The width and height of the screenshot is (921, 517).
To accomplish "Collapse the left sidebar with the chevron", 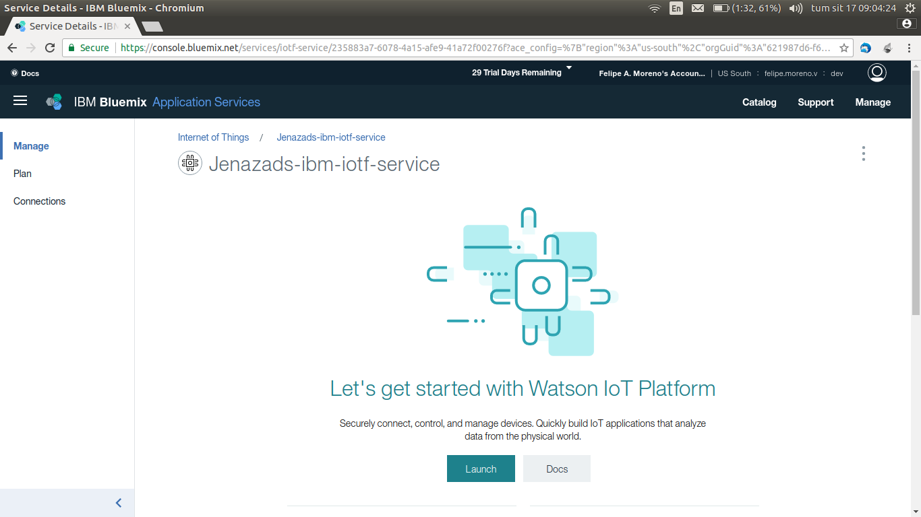I will [x=119, y=503].
